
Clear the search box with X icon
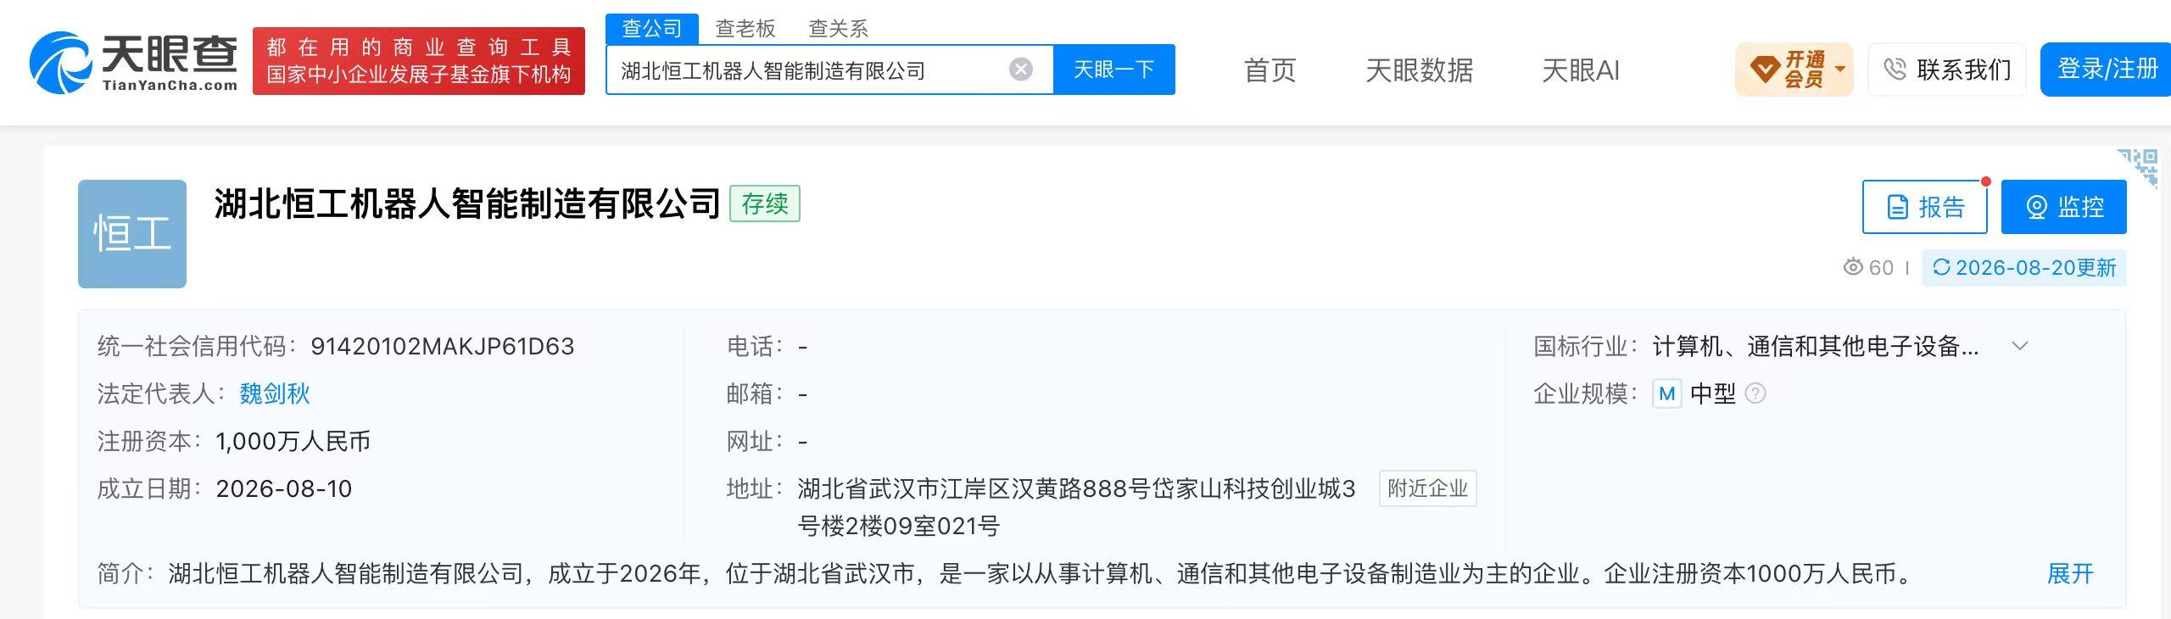click(1021, 70)
